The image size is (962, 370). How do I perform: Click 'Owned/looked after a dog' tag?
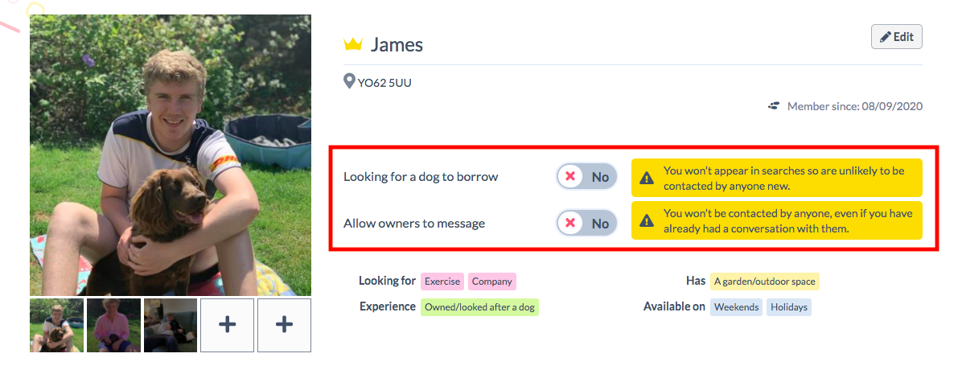[479, 306]
